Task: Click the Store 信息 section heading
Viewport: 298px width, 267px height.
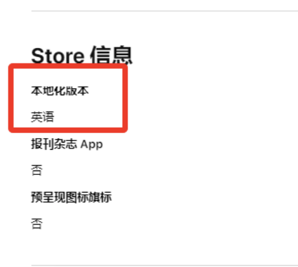Action: 82,55
